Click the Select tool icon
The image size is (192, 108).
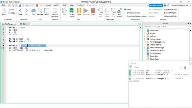click(46, 11)
